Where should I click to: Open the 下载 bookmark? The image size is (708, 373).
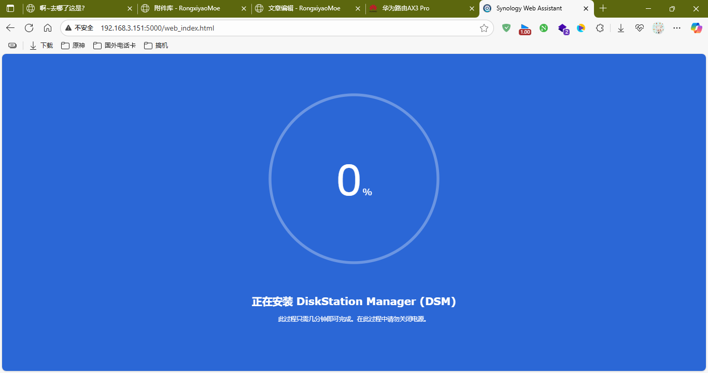point(41,46)
